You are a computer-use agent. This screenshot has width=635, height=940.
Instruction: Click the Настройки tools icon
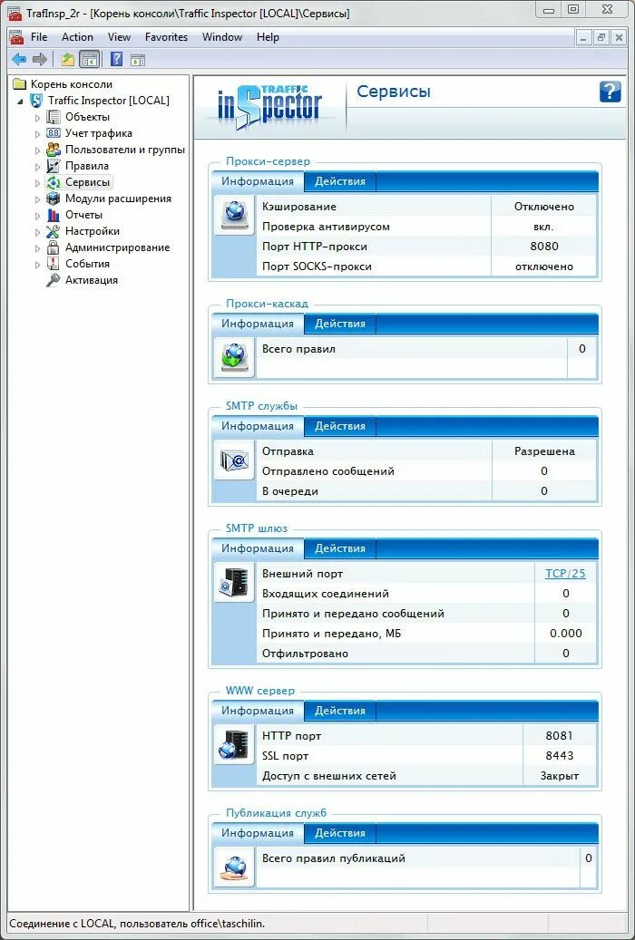click(x=54, y=231)
